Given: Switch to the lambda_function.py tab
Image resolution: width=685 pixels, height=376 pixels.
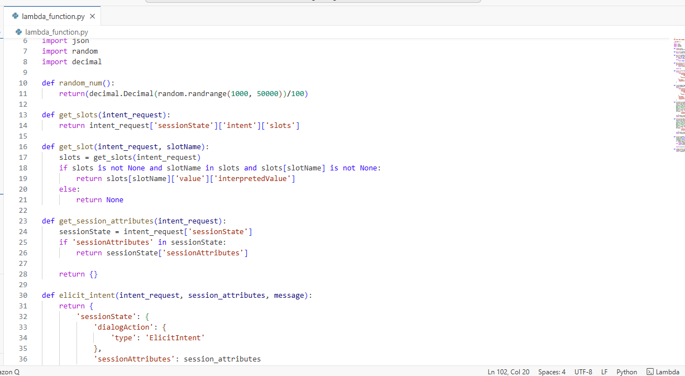Looking at the screenshot, I should [x=53, y=16].
